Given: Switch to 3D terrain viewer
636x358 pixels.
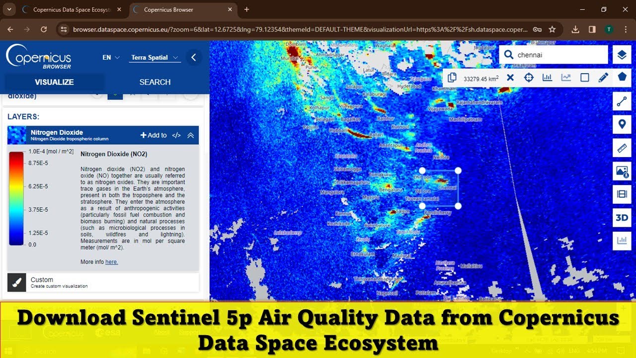Looking at the screenshot, I should (x=622, y=218).
